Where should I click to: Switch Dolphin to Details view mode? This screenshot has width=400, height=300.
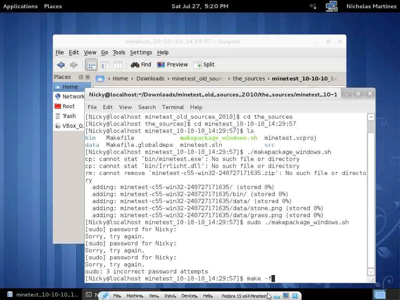tap(105, 65)
